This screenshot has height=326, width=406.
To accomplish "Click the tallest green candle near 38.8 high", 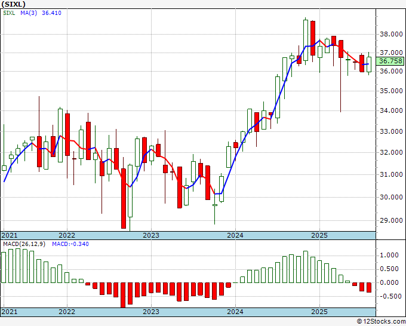I will [x=306, y=40].
